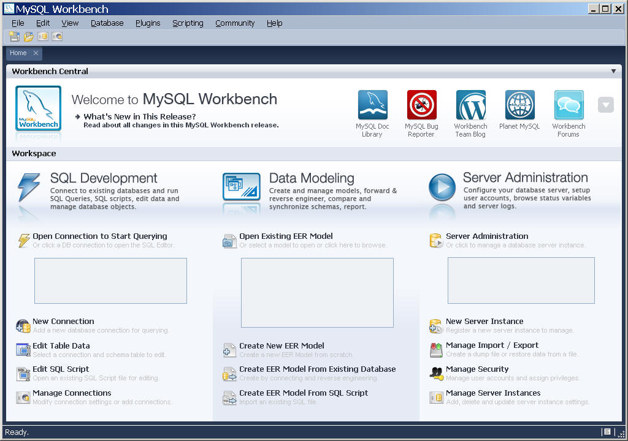Open What's New in This Release link
The image size is (628, 441).
139,116
